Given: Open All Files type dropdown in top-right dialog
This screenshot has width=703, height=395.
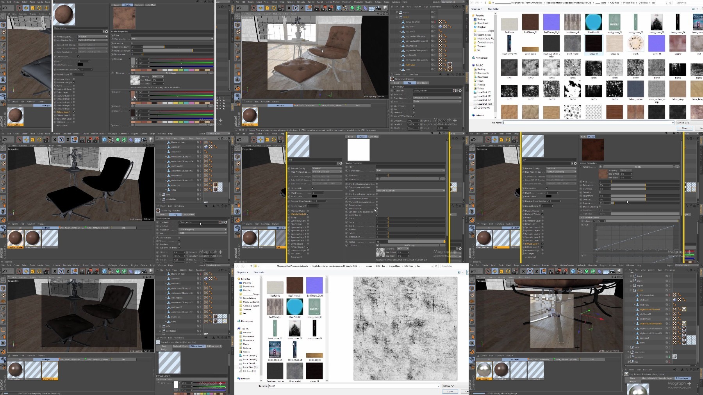Looking at the screenshot, I should click(x=690, y=123).
